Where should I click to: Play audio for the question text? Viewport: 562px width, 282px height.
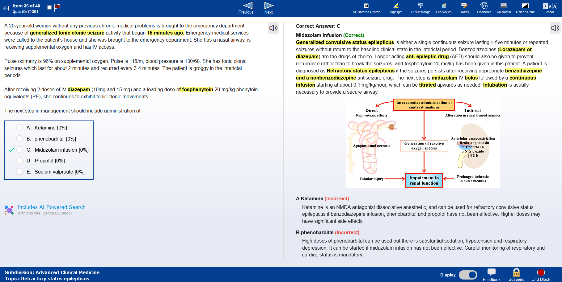point(273,28)
